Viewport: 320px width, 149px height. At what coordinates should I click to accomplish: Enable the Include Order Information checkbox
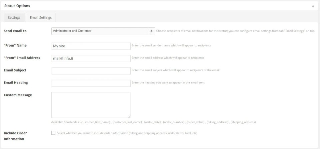point(53,133)
